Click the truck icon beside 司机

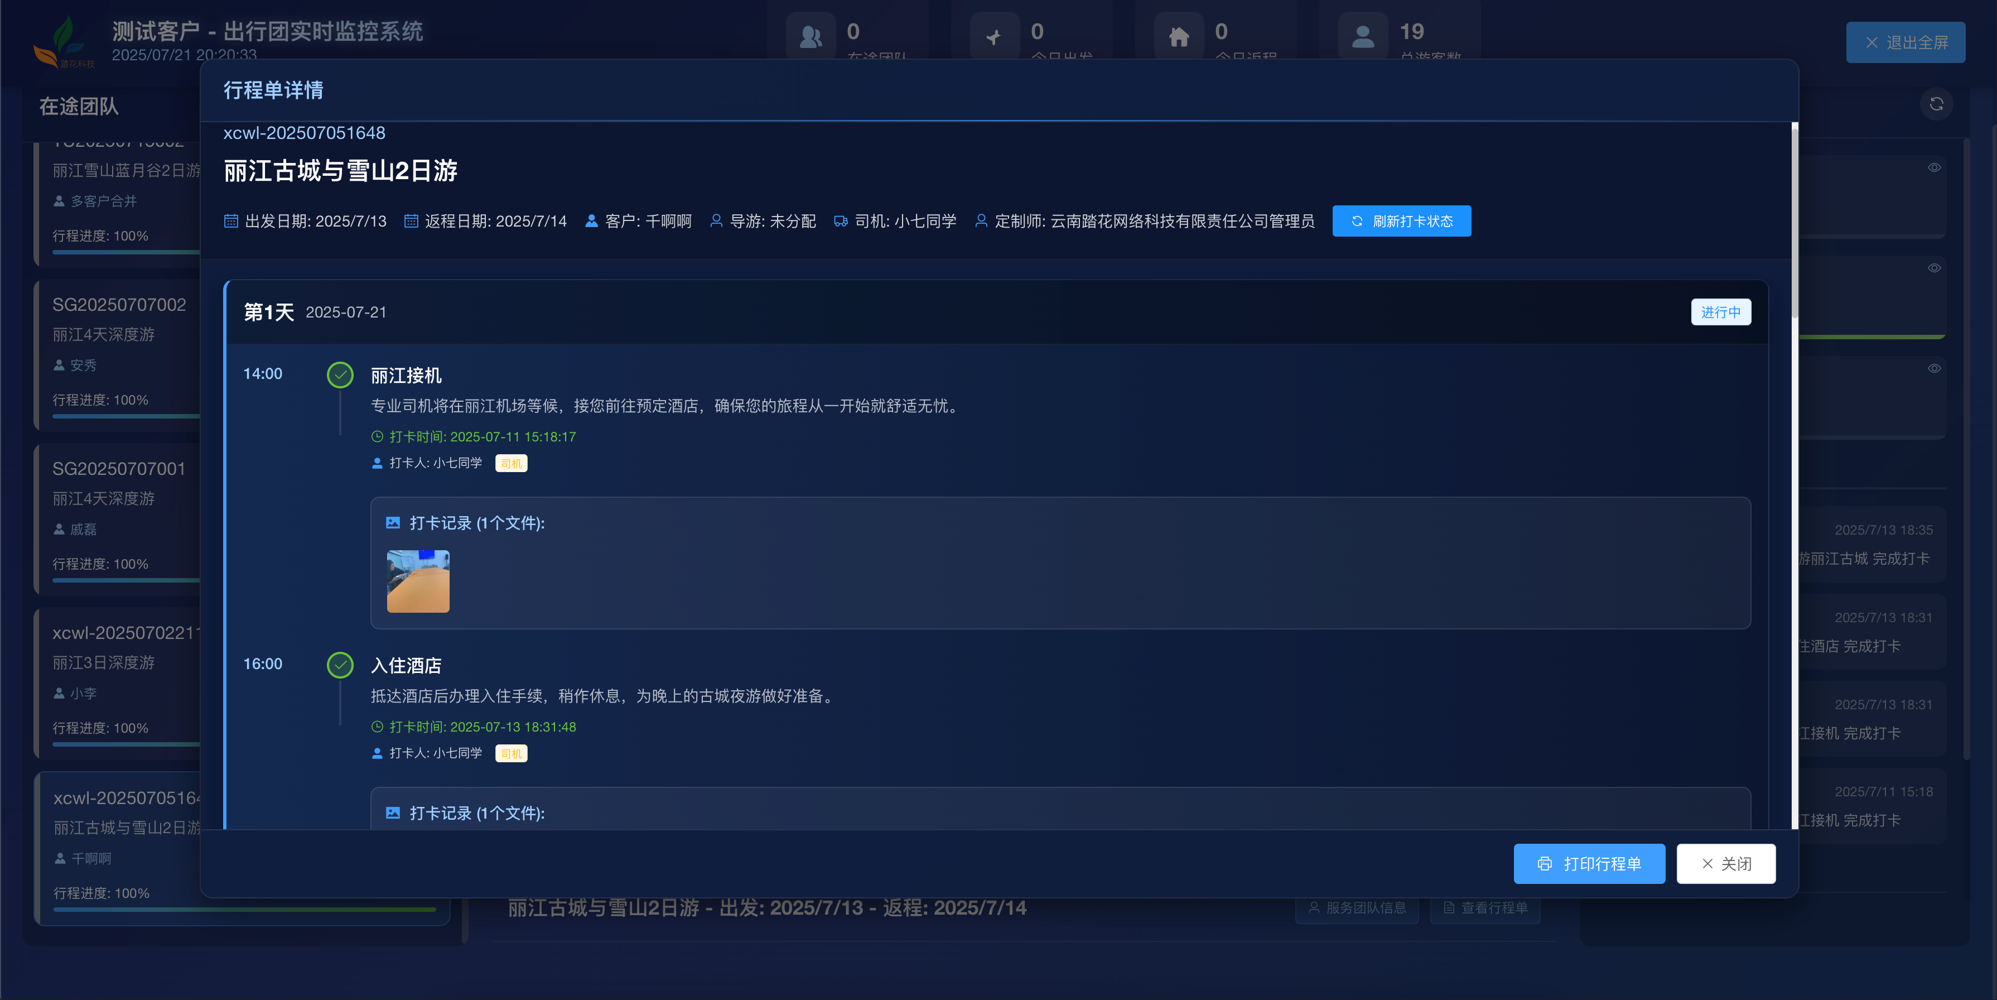click(840, 221)
